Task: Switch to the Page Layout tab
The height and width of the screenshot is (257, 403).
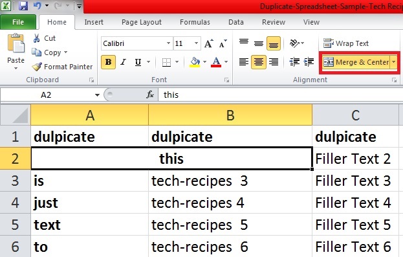Action: coord(142,22)
